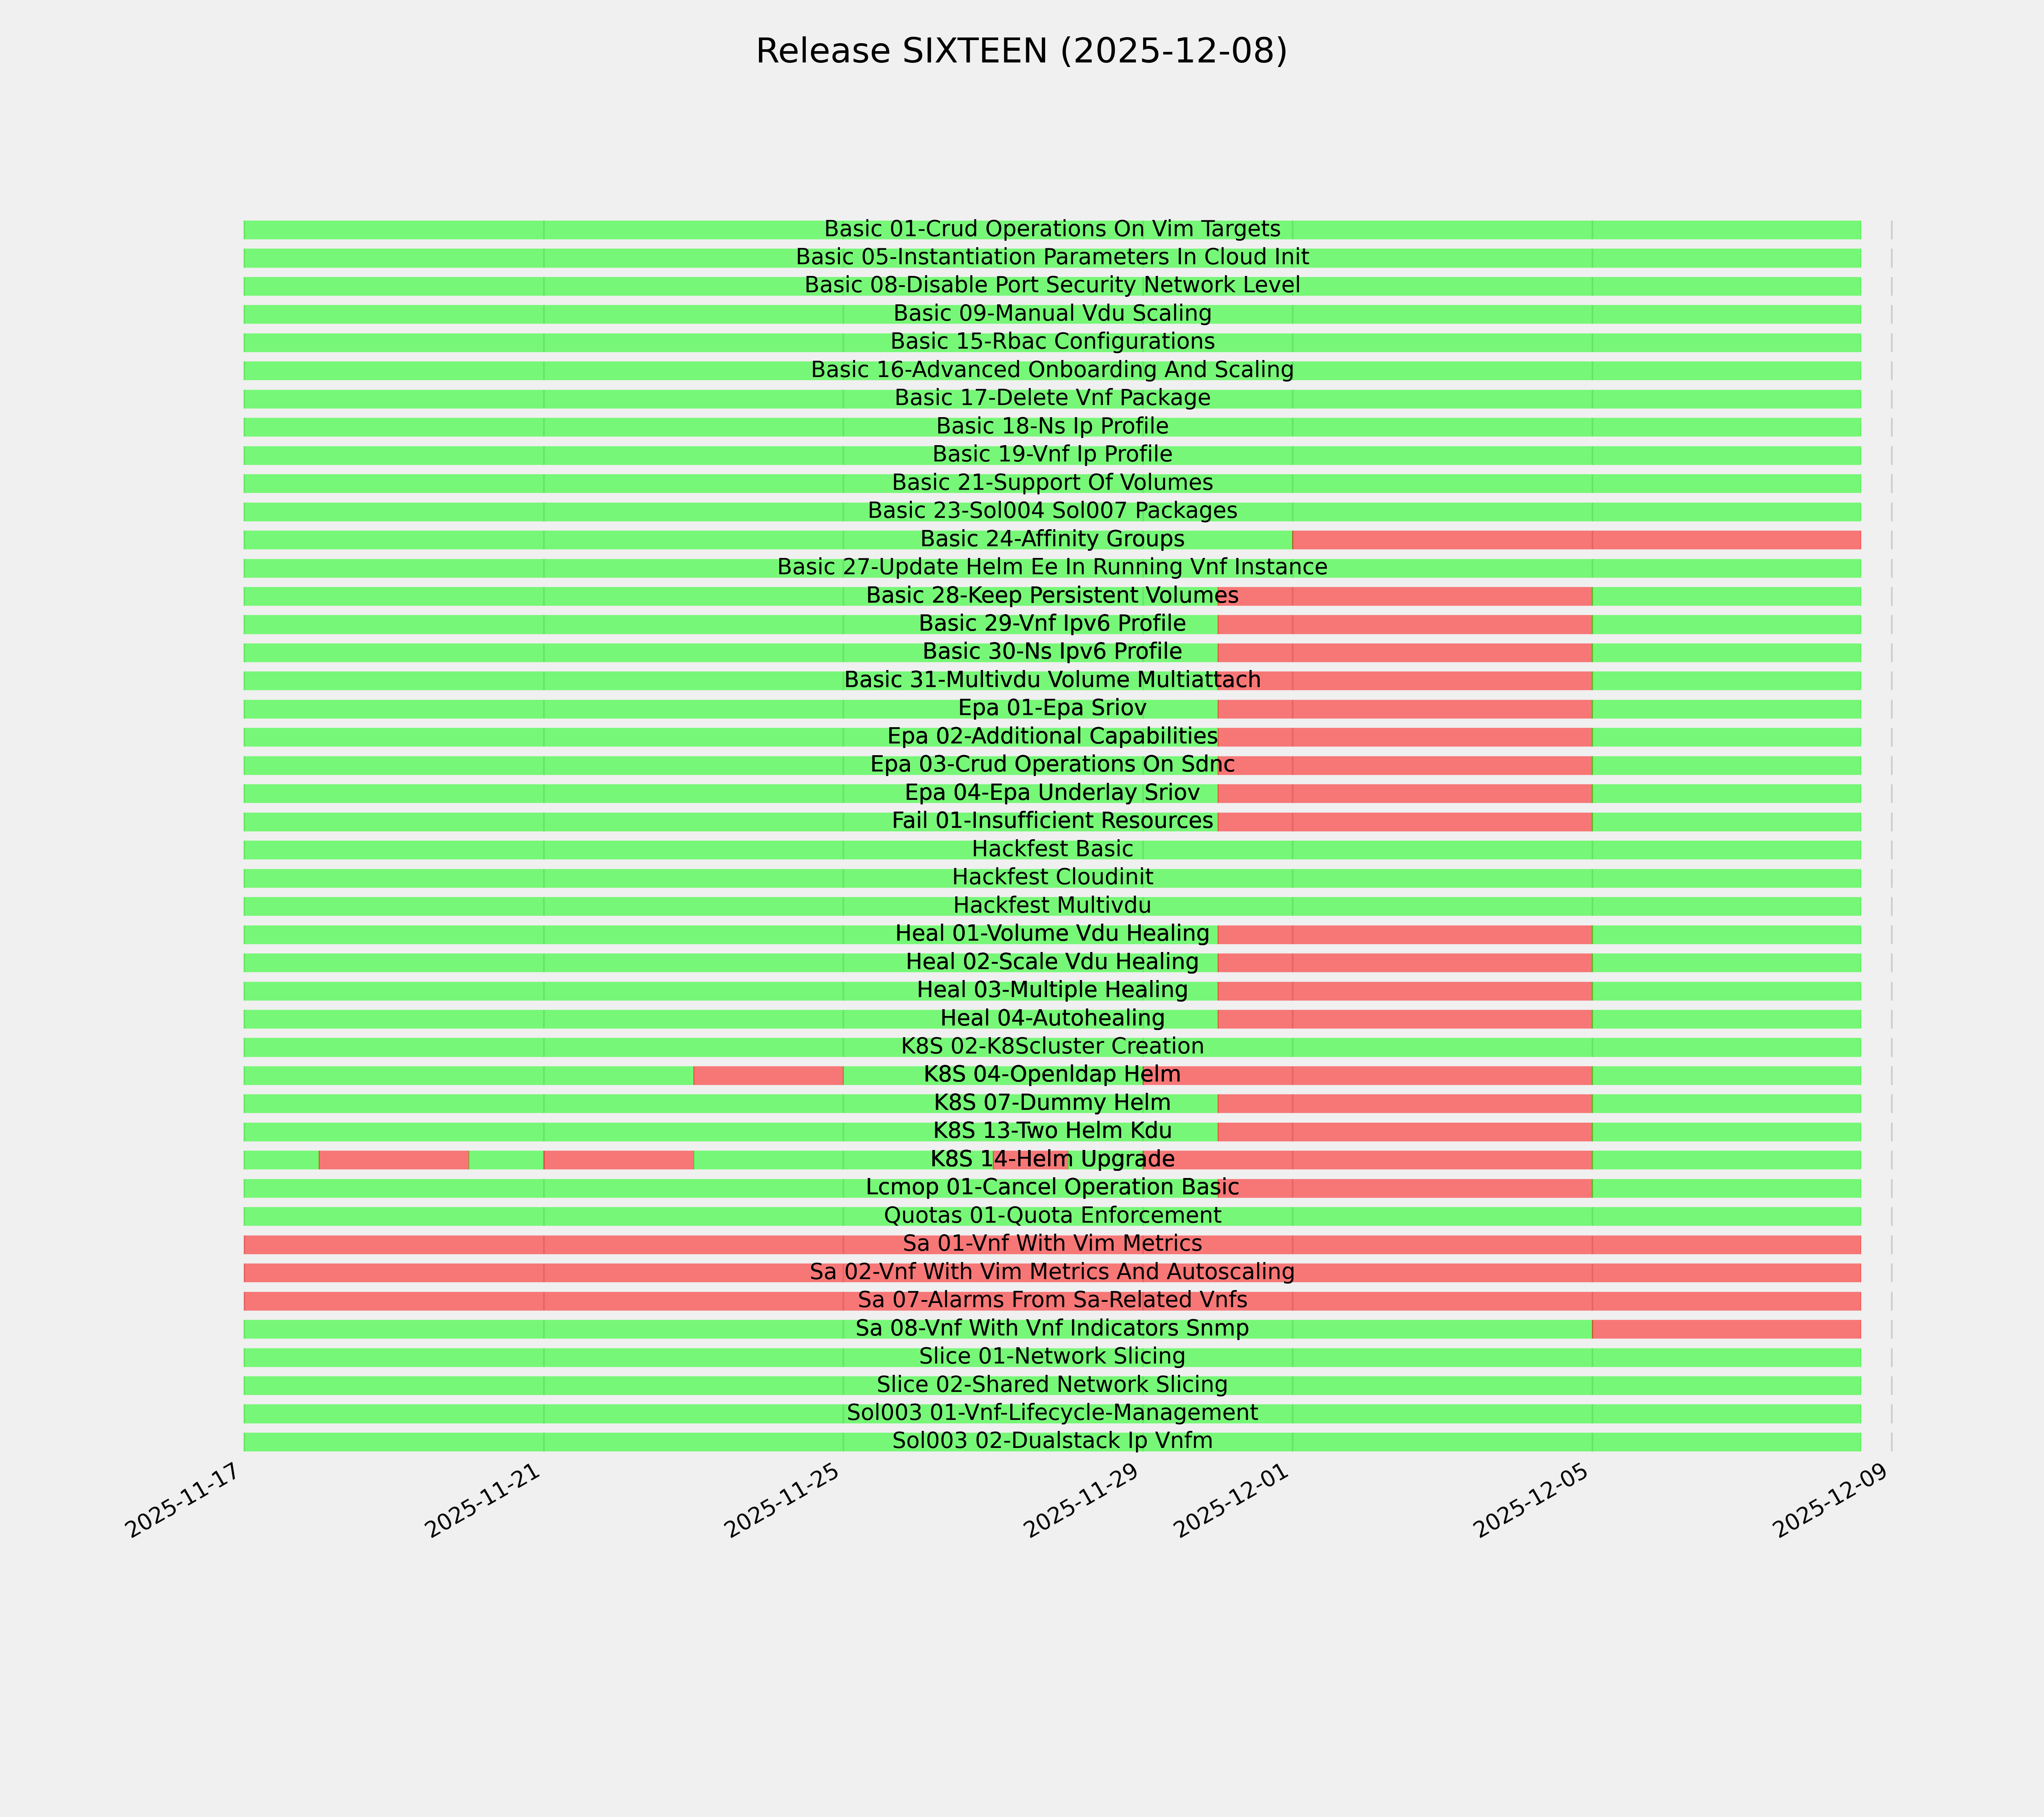Click the first red segment of K8S 04-Openldap Helm
2044x1817 pixels.
tap(768, 1076)
